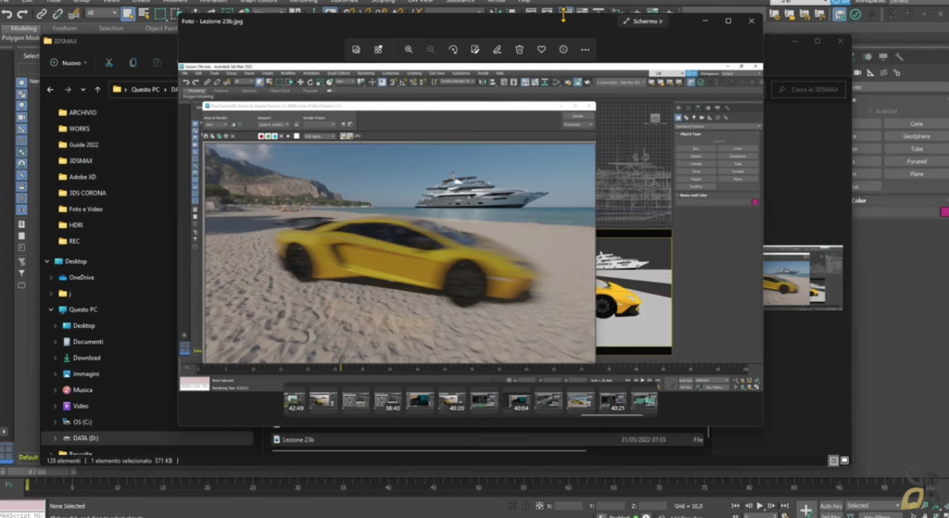Click the large plus Set Keys button

[x=805, y=511]
